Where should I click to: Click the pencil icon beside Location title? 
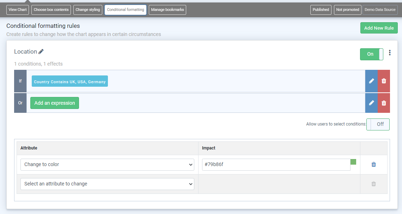pyautogui.click(x=41, y=52)
